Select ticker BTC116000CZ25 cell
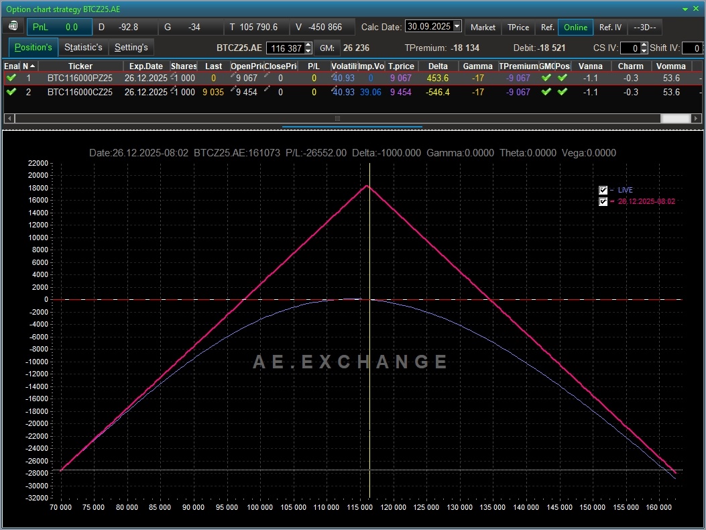This screenshot has height=530, width=706. (80, 92)
